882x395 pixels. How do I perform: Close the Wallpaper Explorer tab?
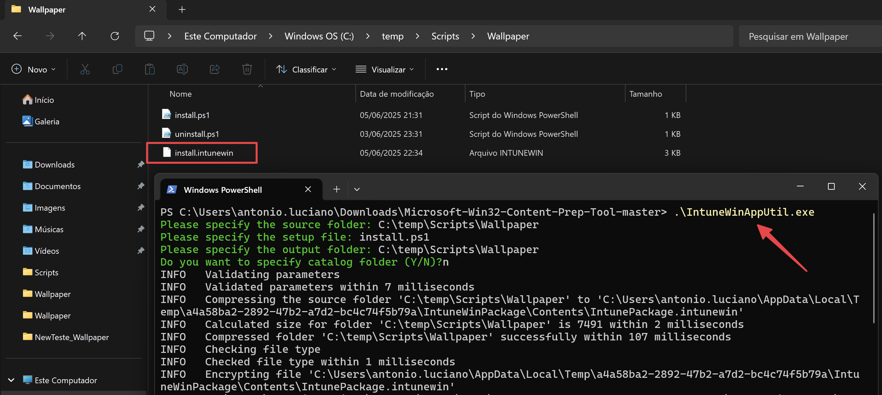[x=152, y=9]
